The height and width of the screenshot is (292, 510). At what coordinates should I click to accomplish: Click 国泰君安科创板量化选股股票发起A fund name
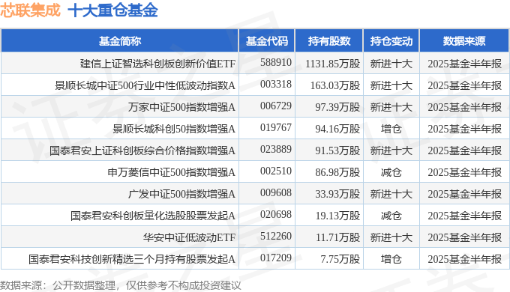tap(153, 216)
